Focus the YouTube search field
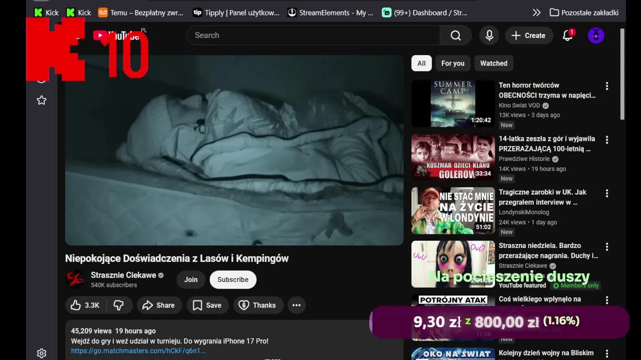Screen dimensions: 641x360 tap(313, 35)
